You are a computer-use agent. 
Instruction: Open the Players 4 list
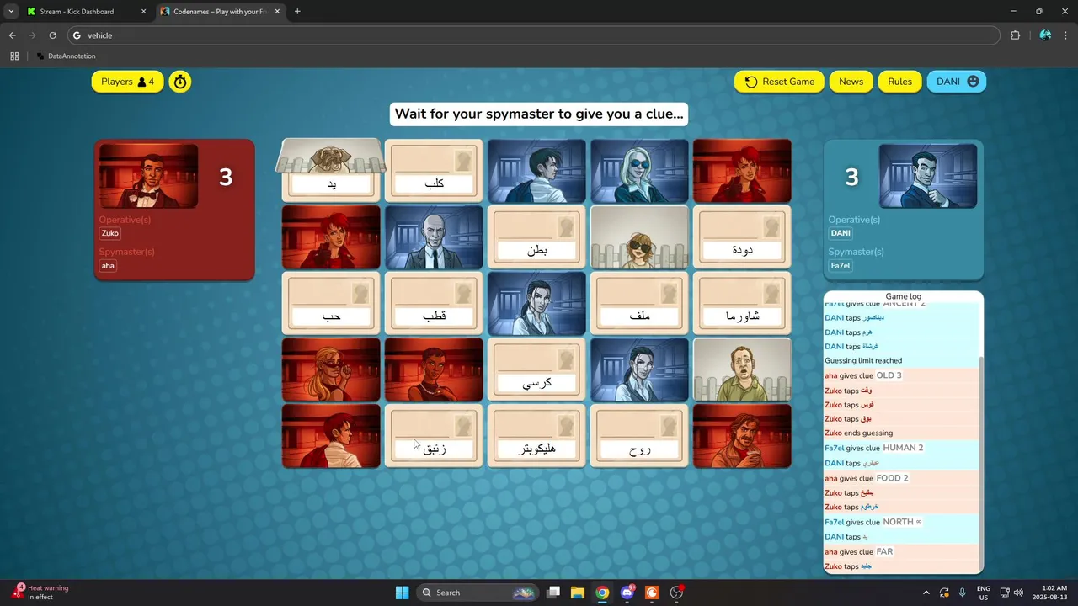127,82
